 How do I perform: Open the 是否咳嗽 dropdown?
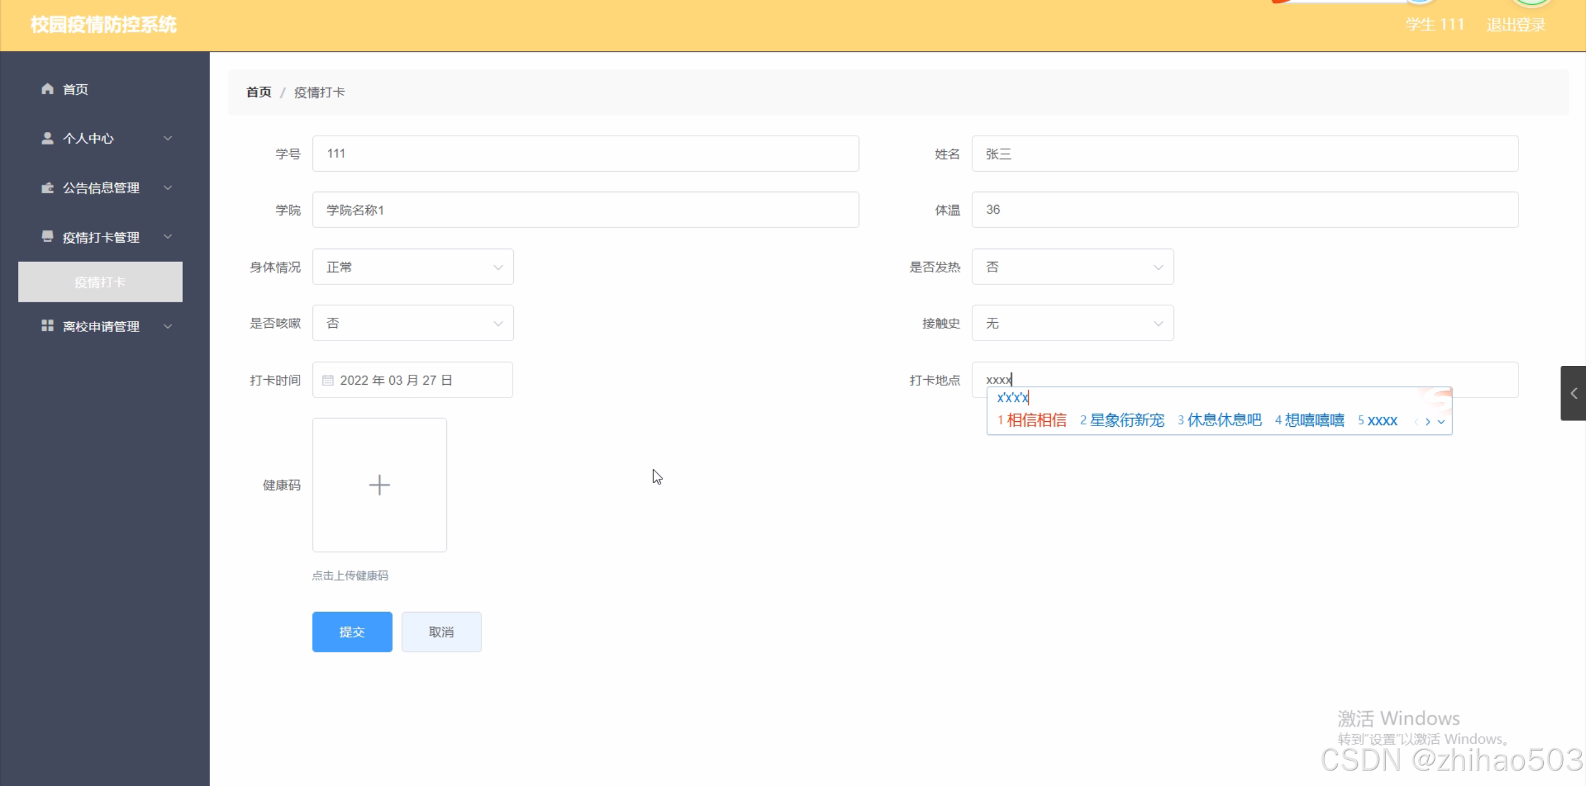click(413, 323)
